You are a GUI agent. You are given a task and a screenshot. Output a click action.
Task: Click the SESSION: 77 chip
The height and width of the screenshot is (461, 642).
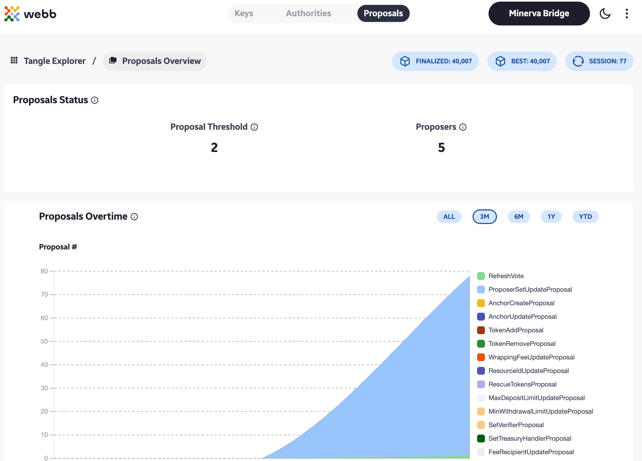point(599,61)
